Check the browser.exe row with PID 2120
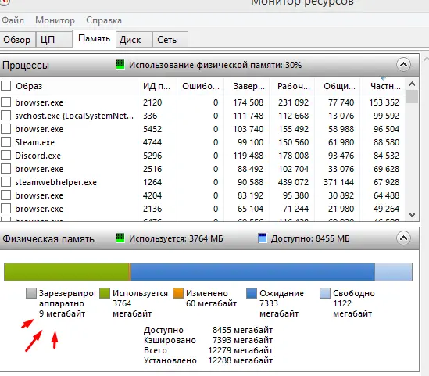The image size is (429, 376). (5, 102)
